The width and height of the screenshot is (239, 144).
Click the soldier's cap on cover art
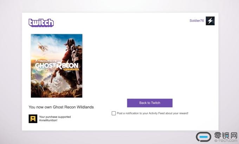click(70, 42)
